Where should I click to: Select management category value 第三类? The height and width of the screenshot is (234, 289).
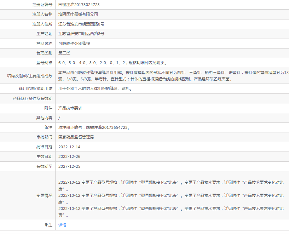(64, 53)
